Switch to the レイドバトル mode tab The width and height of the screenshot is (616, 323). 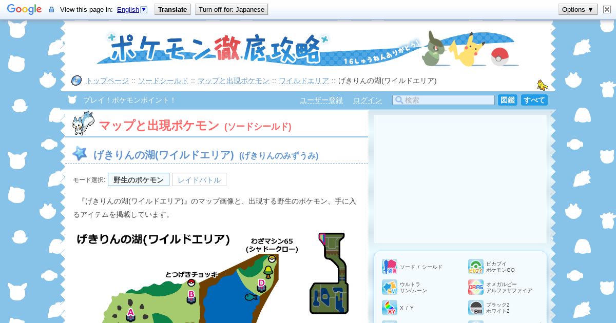(x=199, y=180)
